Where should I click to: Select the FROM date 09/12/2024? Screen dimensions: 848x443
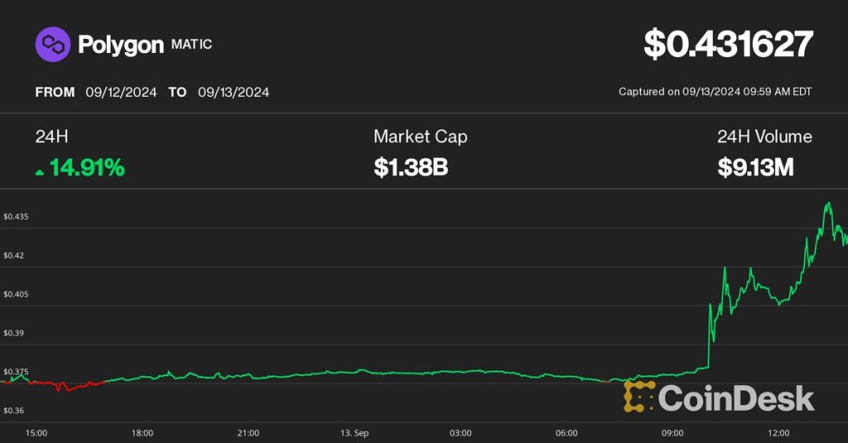121,92
